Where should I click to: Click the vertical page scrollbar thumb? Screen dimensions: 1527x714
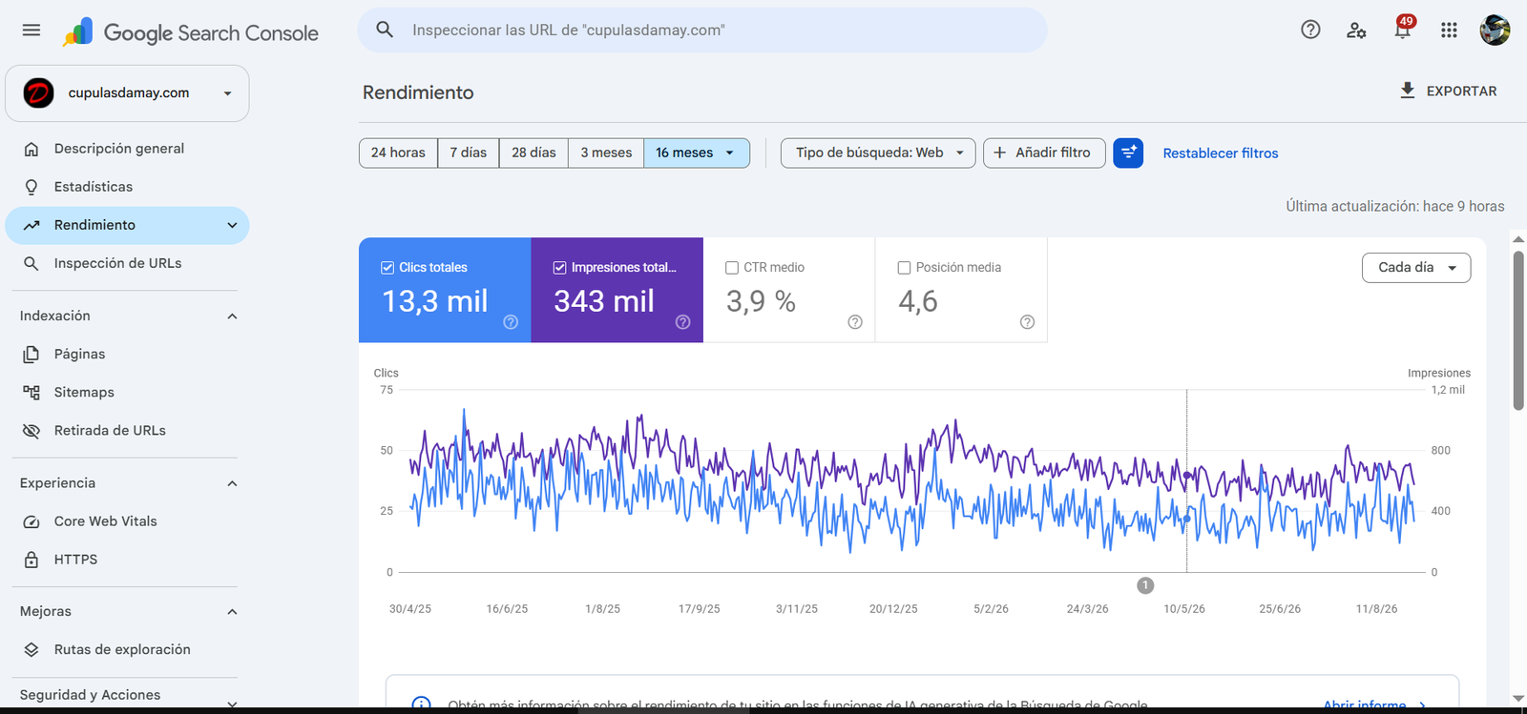pos(1518,331)
